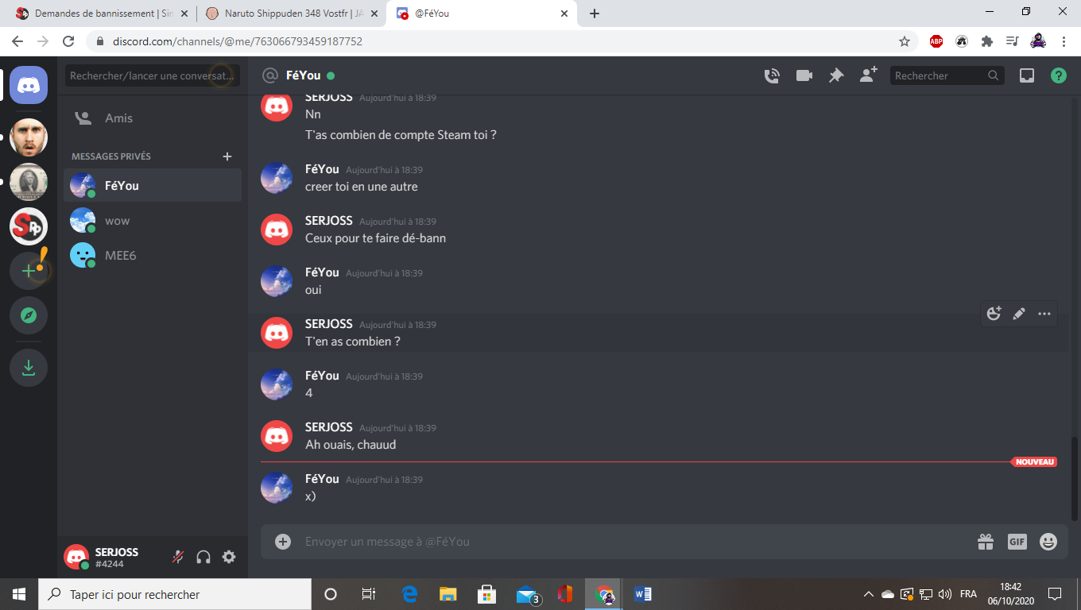Viewport: 1081px width, 610px height.
Task: Open the emoji picker
Action: coord(1048,542)
